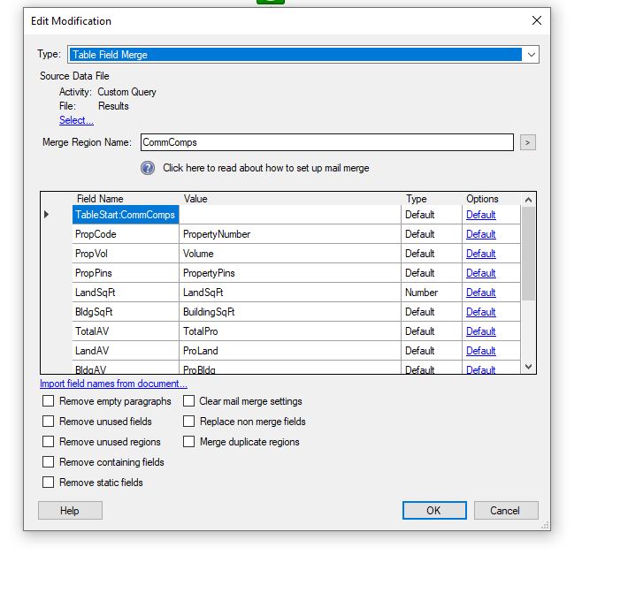Open the Type dropdown list
Image resolution: width=628 pixels, height=593 pixels.
(531, 55)
